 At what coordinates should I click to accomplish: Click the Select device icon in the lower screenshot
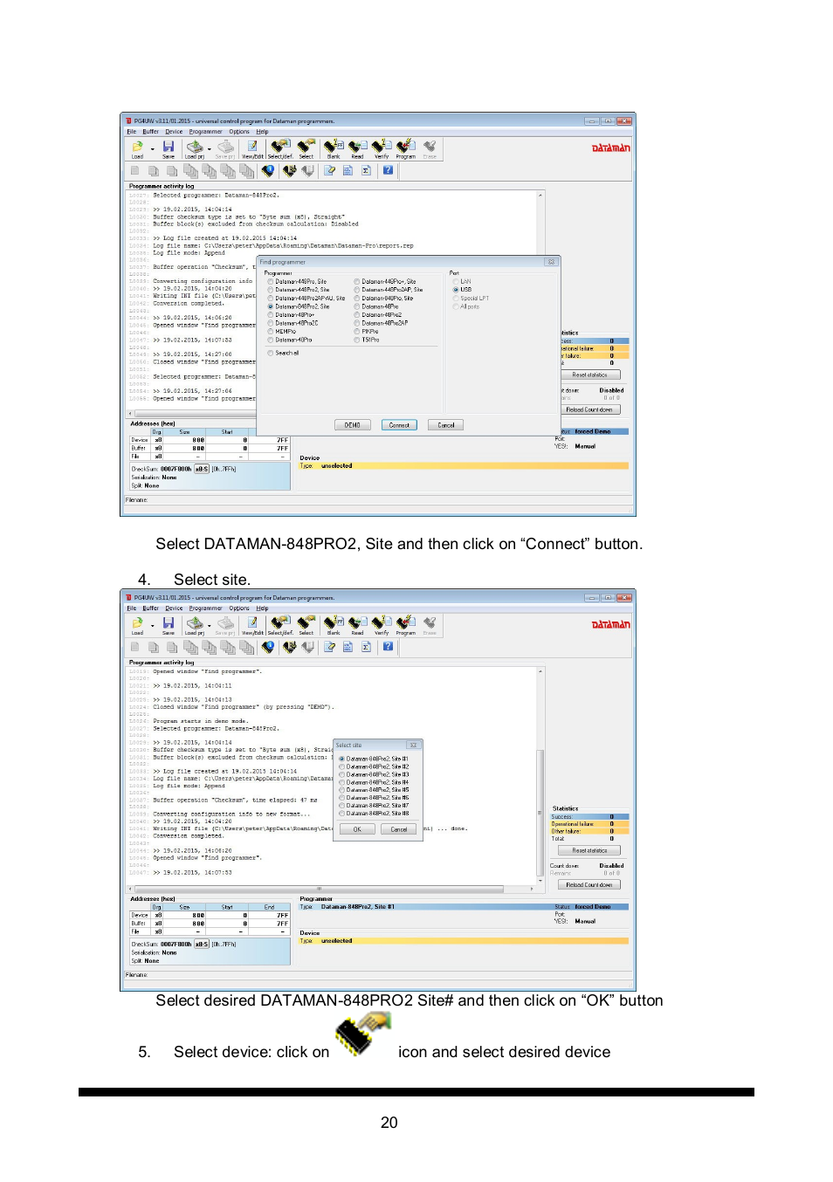(x=306, y=625)
